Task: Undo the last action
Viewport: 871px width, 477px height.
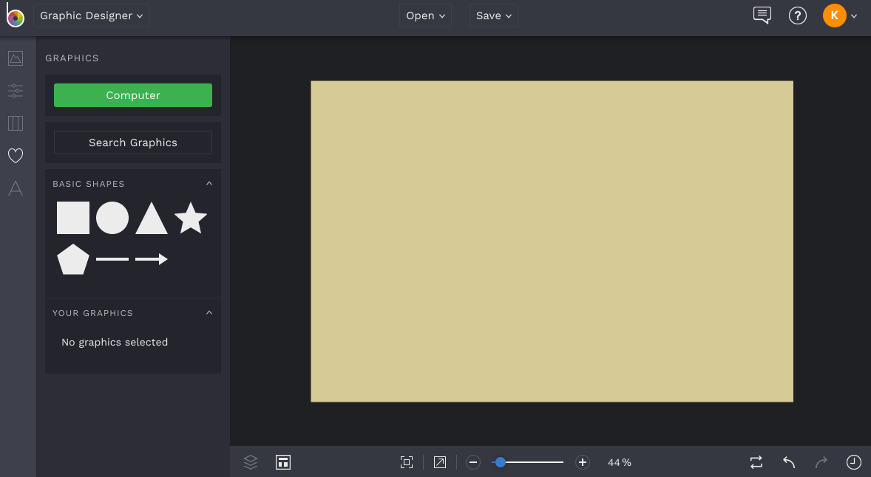Action: pos(789,462)
